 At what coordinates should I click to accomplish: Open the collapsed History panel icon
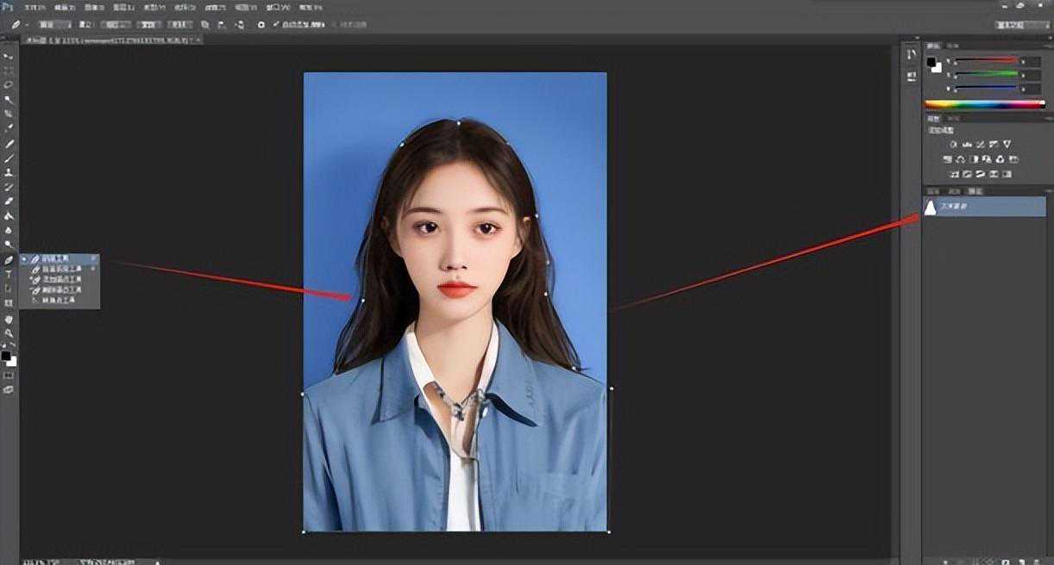click(x=912, y=55)
